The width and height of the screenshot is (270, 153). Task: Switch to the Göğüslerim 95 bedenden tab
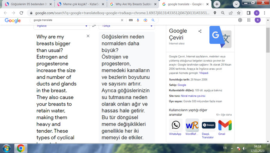(x=29, y=4)
